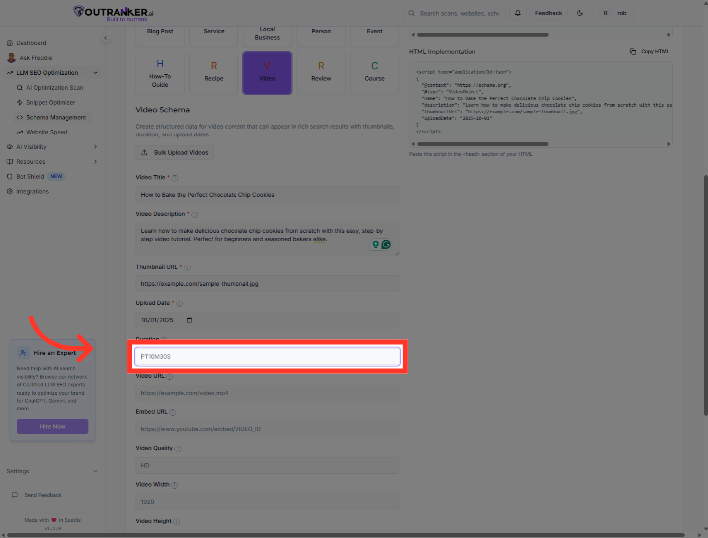The height and width of the screenshot is (538, 708).
Task: Open the rob user account menu
Action: click(613, 13)
